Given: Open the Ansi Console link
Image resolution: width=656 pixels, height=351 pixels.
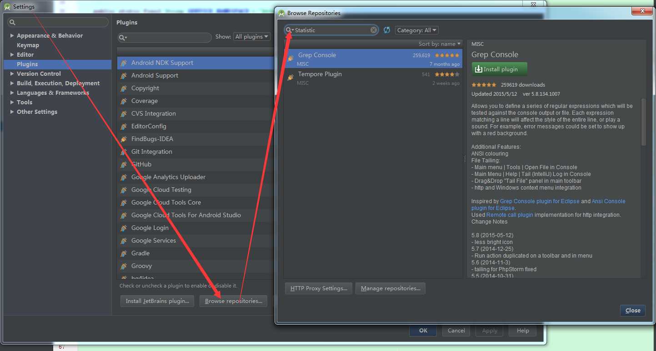Looking at the screenshot, I should pyautogui.click(x=608, y=201).
